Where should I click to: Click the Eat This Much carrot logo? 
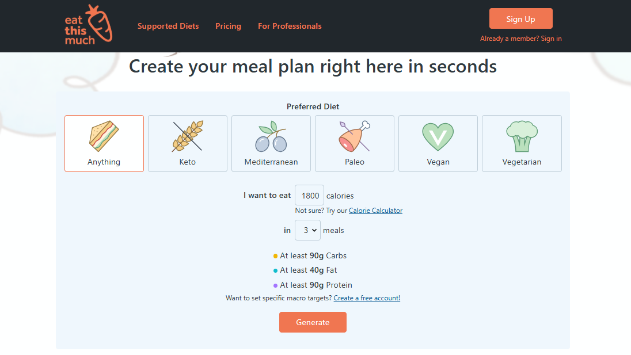pos(88,25)
